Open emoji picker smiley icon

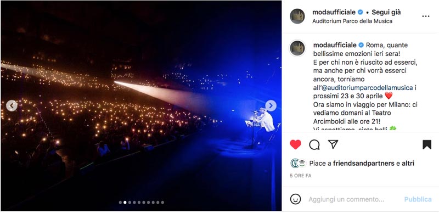[x=295, y=199]
